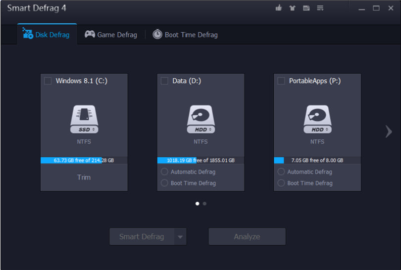Open the hamburger options menu icon

[x=320, y=8]
